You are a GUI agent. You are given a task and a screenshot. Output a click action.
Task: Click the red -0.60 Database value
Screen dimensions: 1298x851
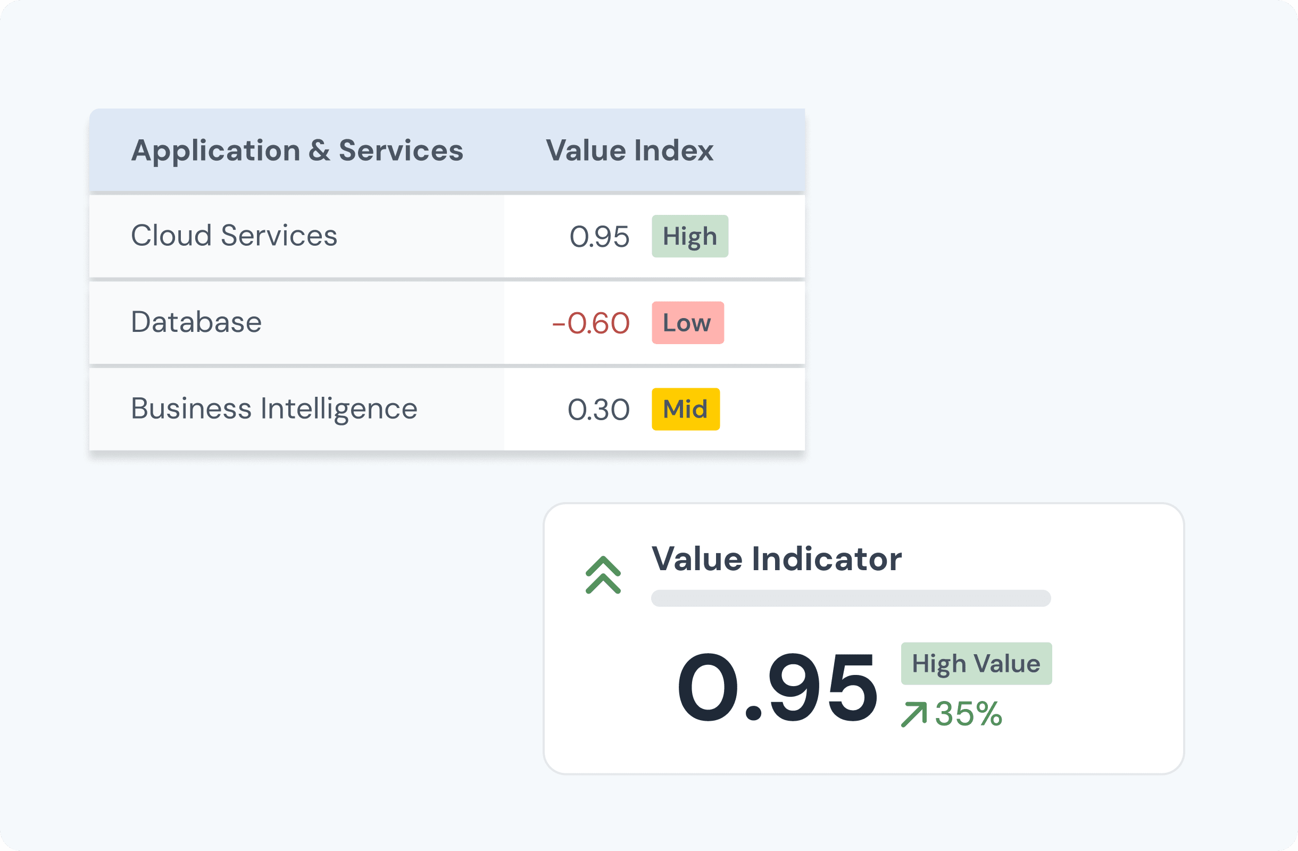click(x=590, y=323)
